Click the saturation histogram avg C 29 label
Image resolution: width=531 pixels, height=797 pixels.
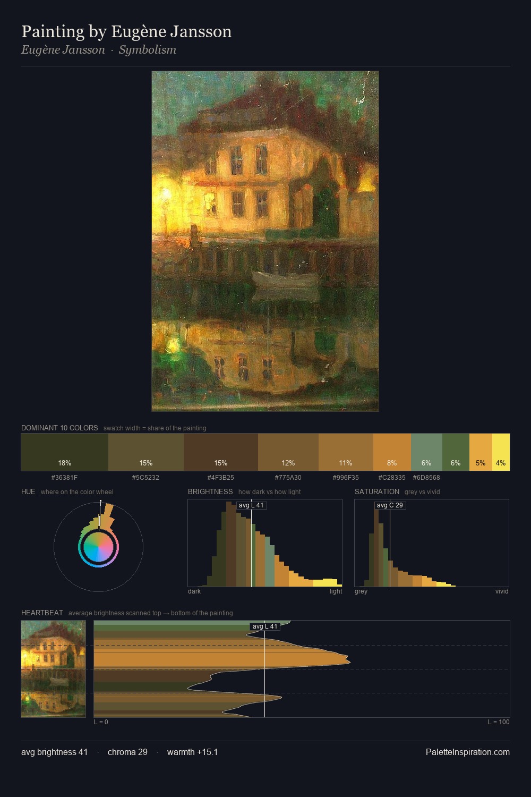[390, 505]
